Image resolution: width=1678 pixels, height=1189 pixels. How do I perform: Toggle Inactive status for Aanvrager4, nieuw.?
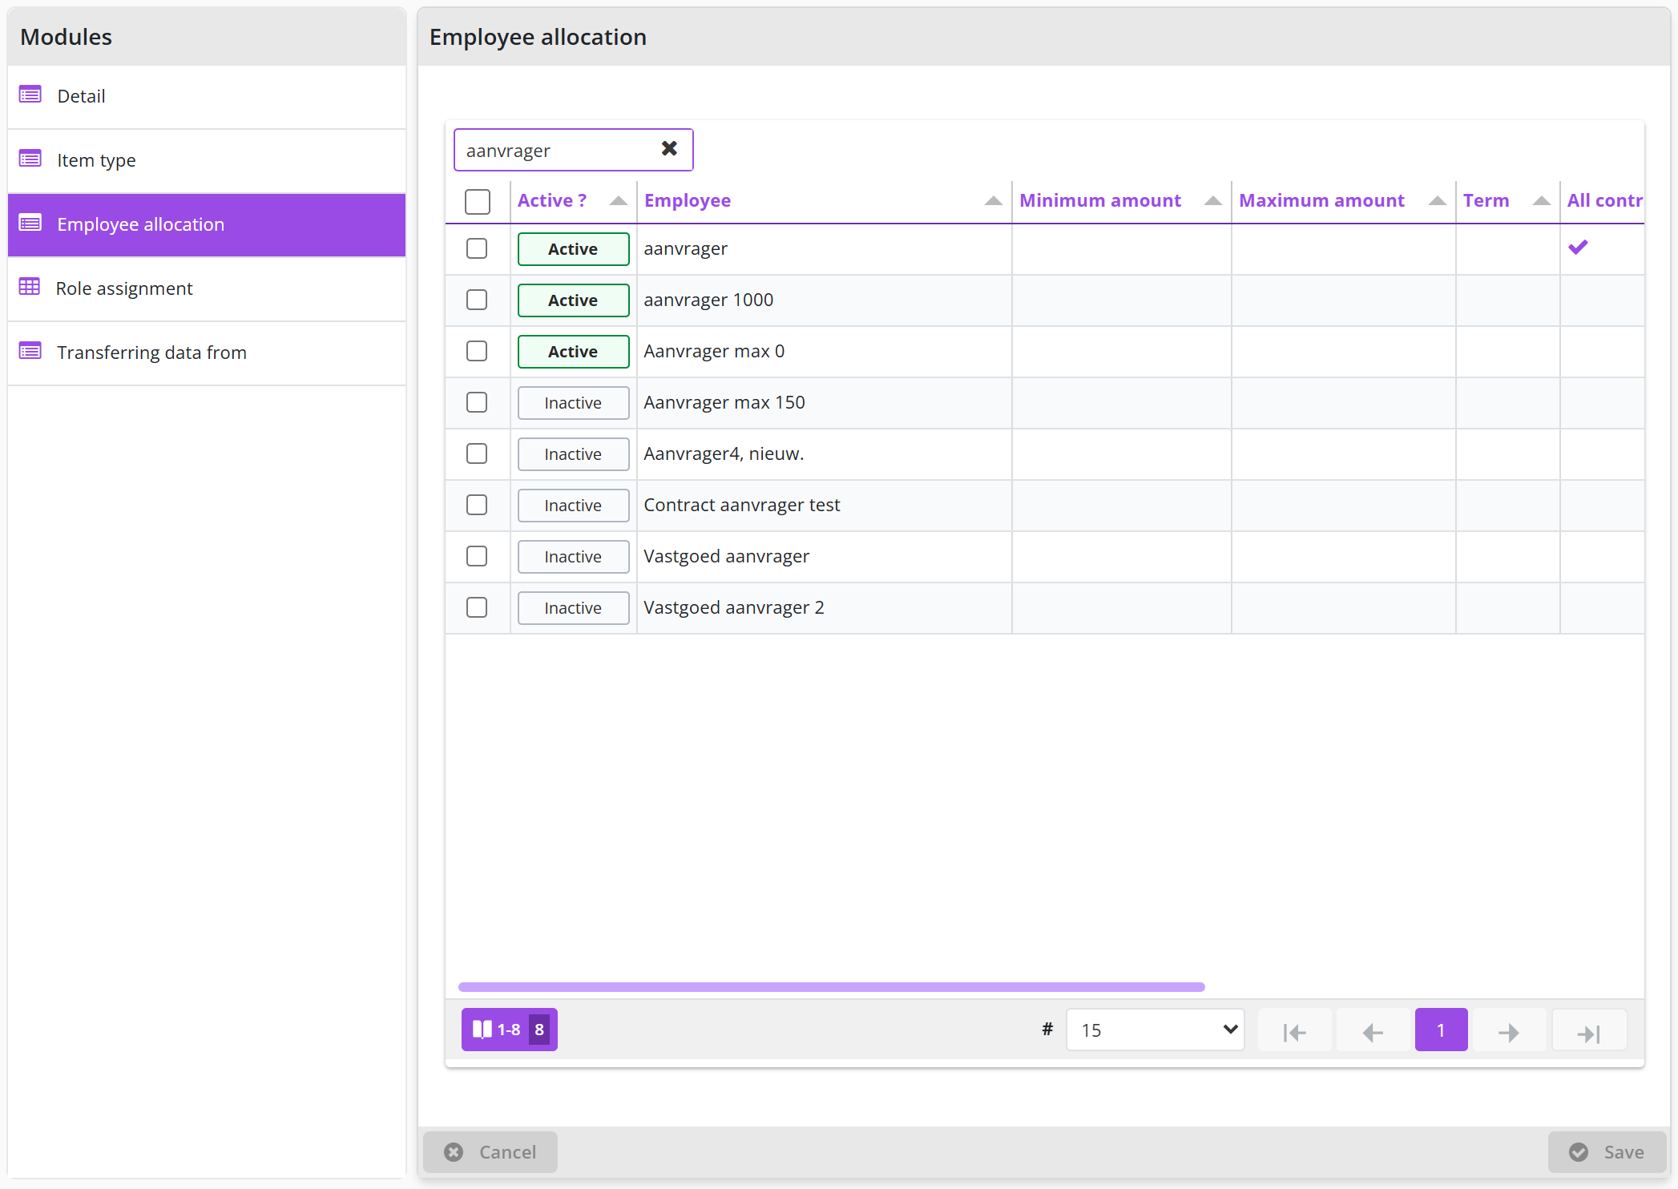(573, 454)
